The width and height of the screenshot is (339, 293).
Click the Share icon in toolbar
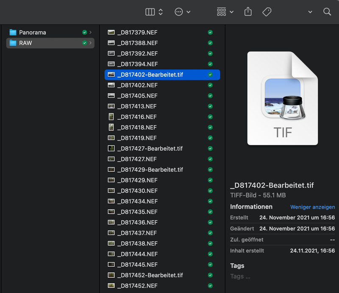[x=248, y=12]
